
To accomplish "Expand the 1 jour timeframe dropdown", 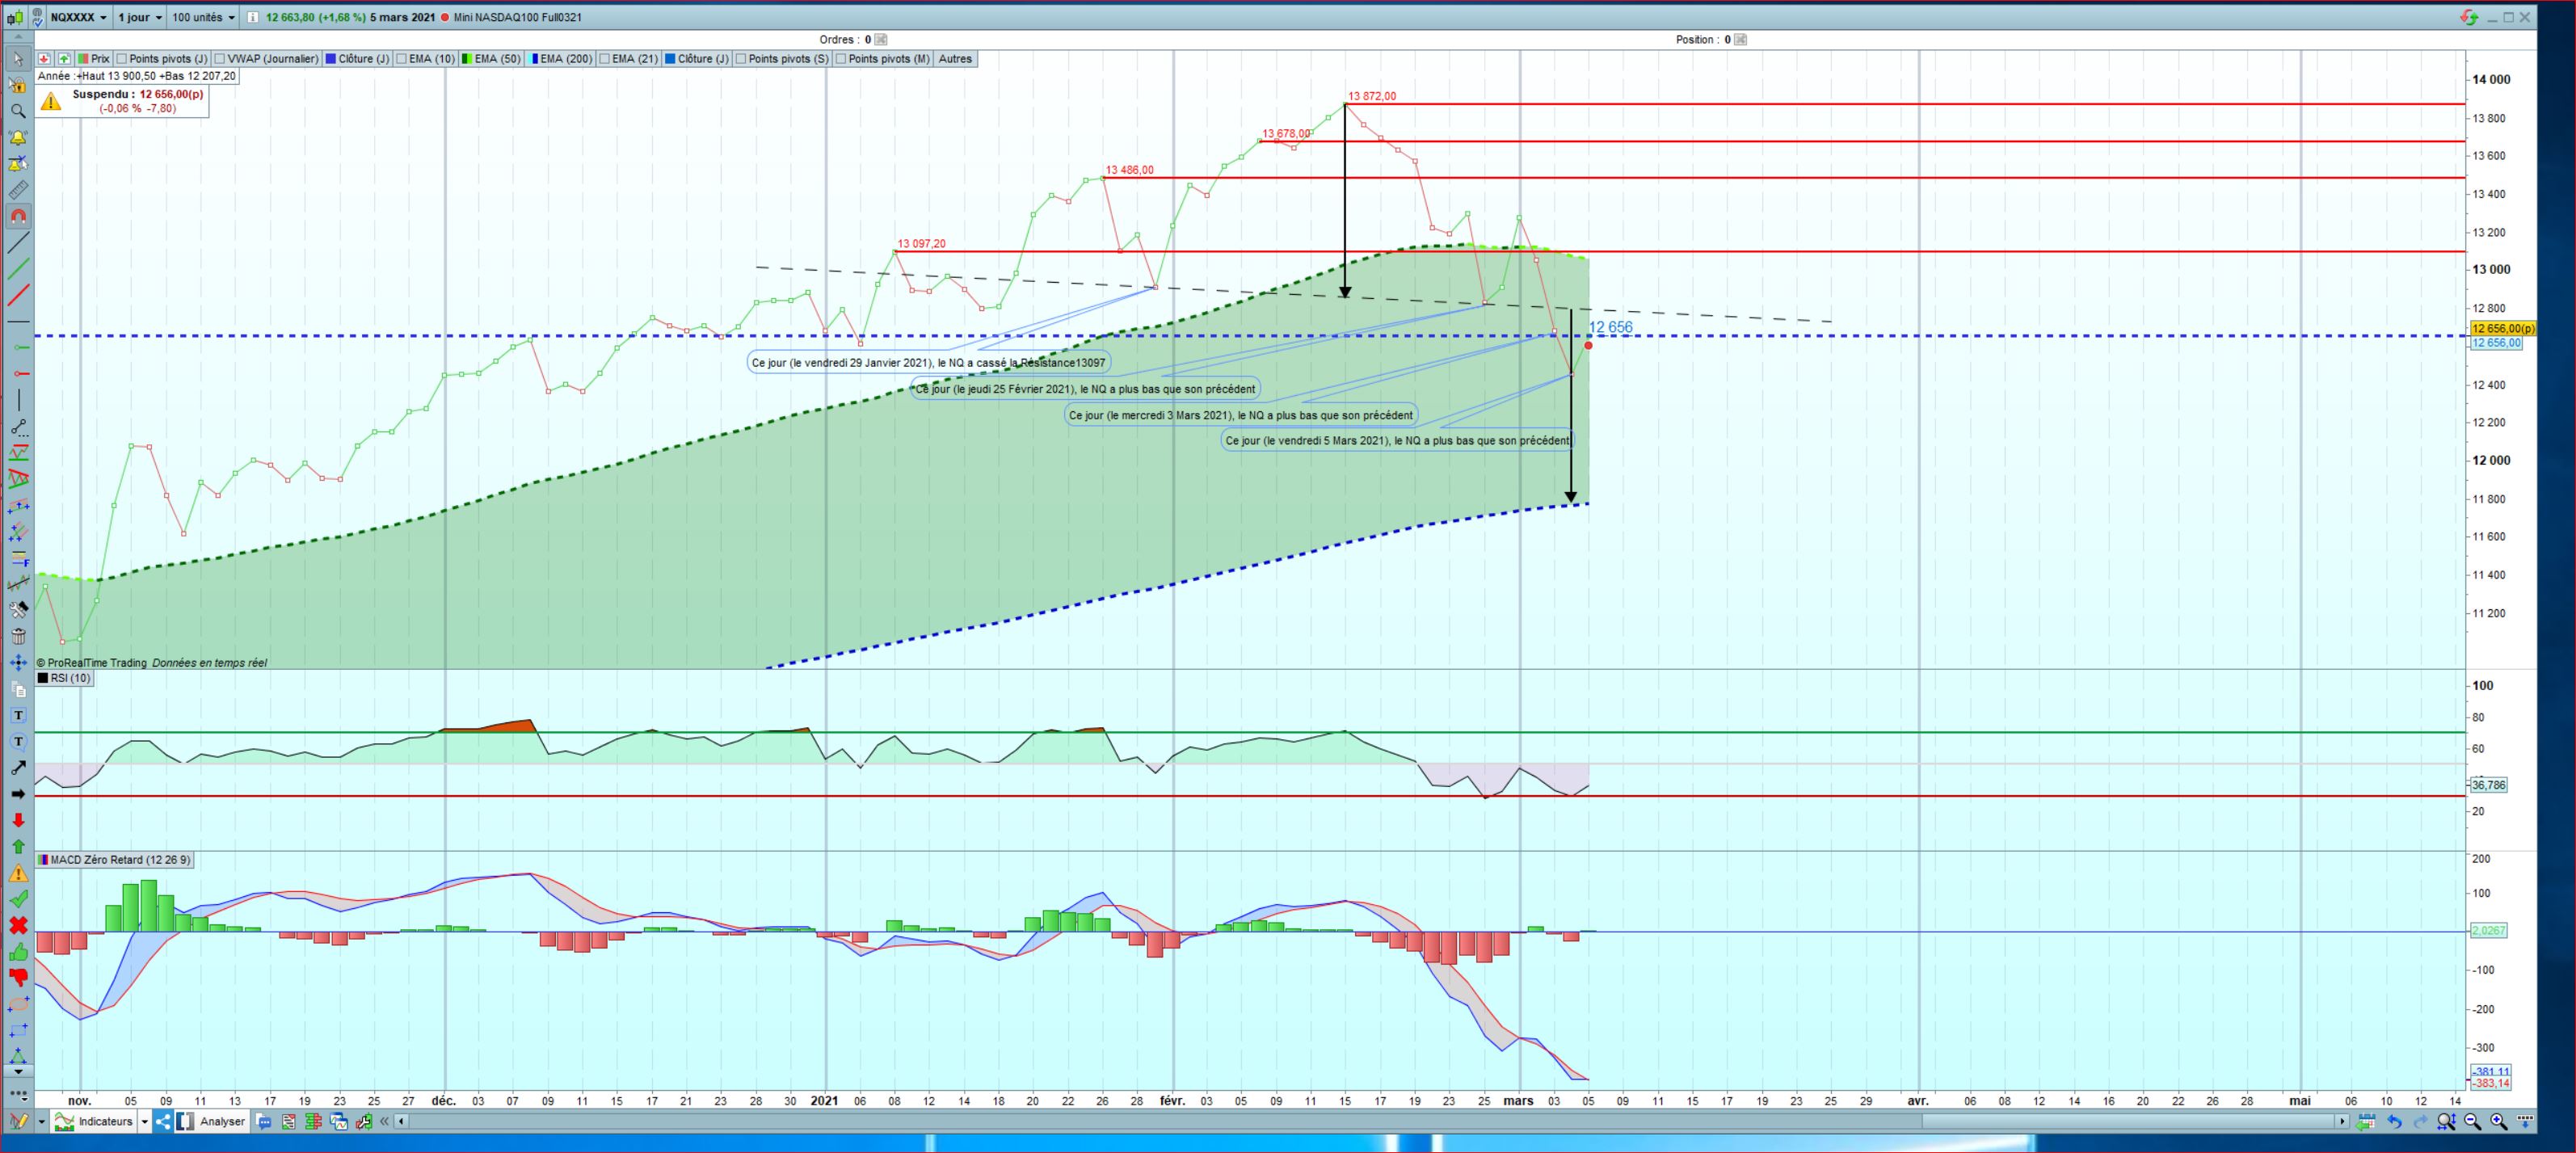I will (139, 17).
